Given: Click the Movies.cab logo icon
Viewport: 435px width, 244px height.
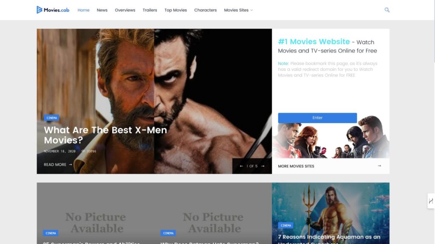Looking at the screenshot, I should [x=40, y=10].
